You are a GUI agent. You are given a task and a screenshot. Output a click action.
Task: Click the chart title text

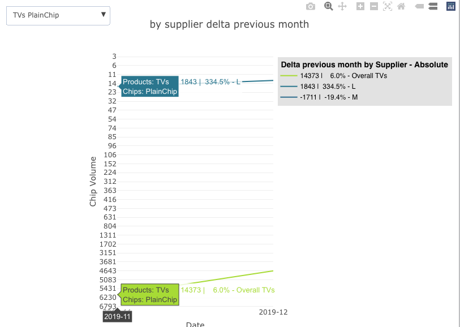(x=229, y=24)
